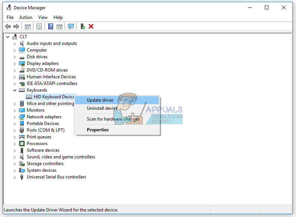Click Scan for hardware changes monitor icon
This screenshot has width=296, height=217.
coord(71,26)
